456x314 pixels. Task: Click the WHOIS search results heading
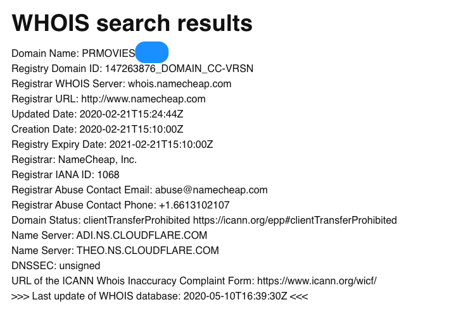(x=132, y=23)
